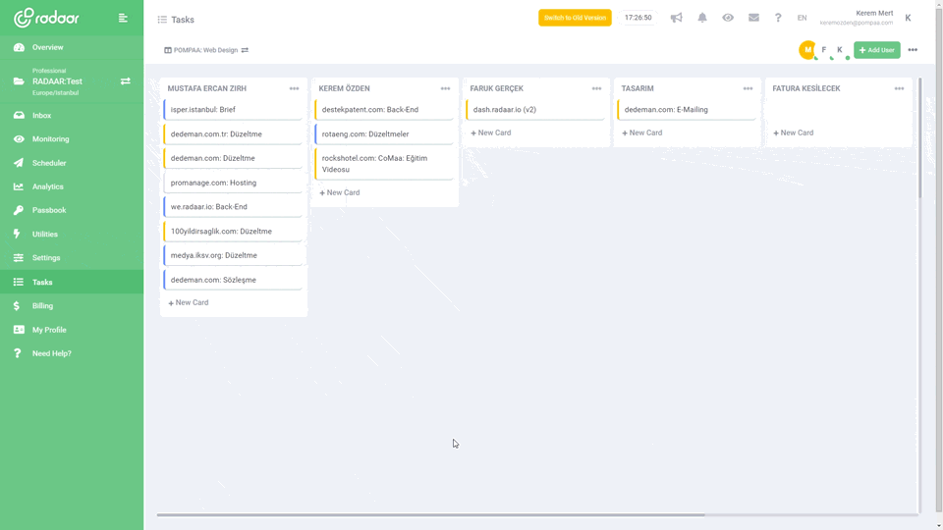Screen dimensions: 943x530
Task: Click the question mark help icon
Action: click(x=778, y=18)
